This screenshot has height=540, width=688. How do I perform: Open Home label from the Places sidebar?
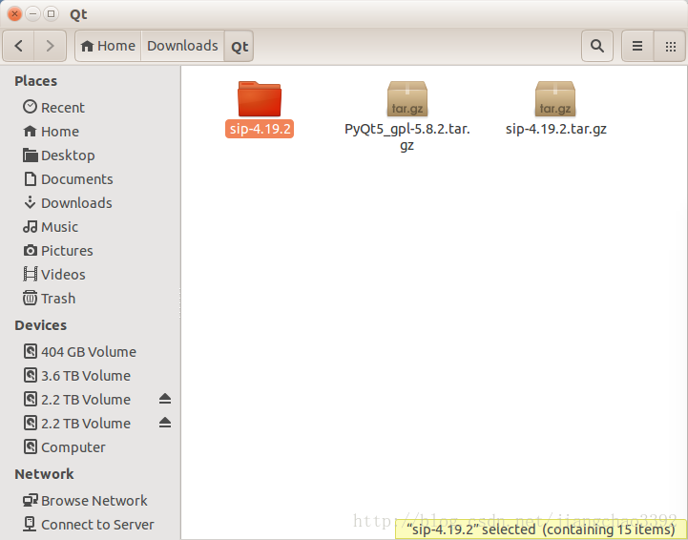point(60,131)
